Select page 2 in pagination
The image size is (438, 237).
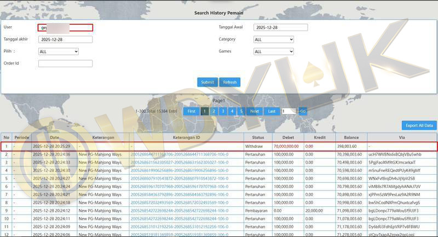tap(214, 111)
